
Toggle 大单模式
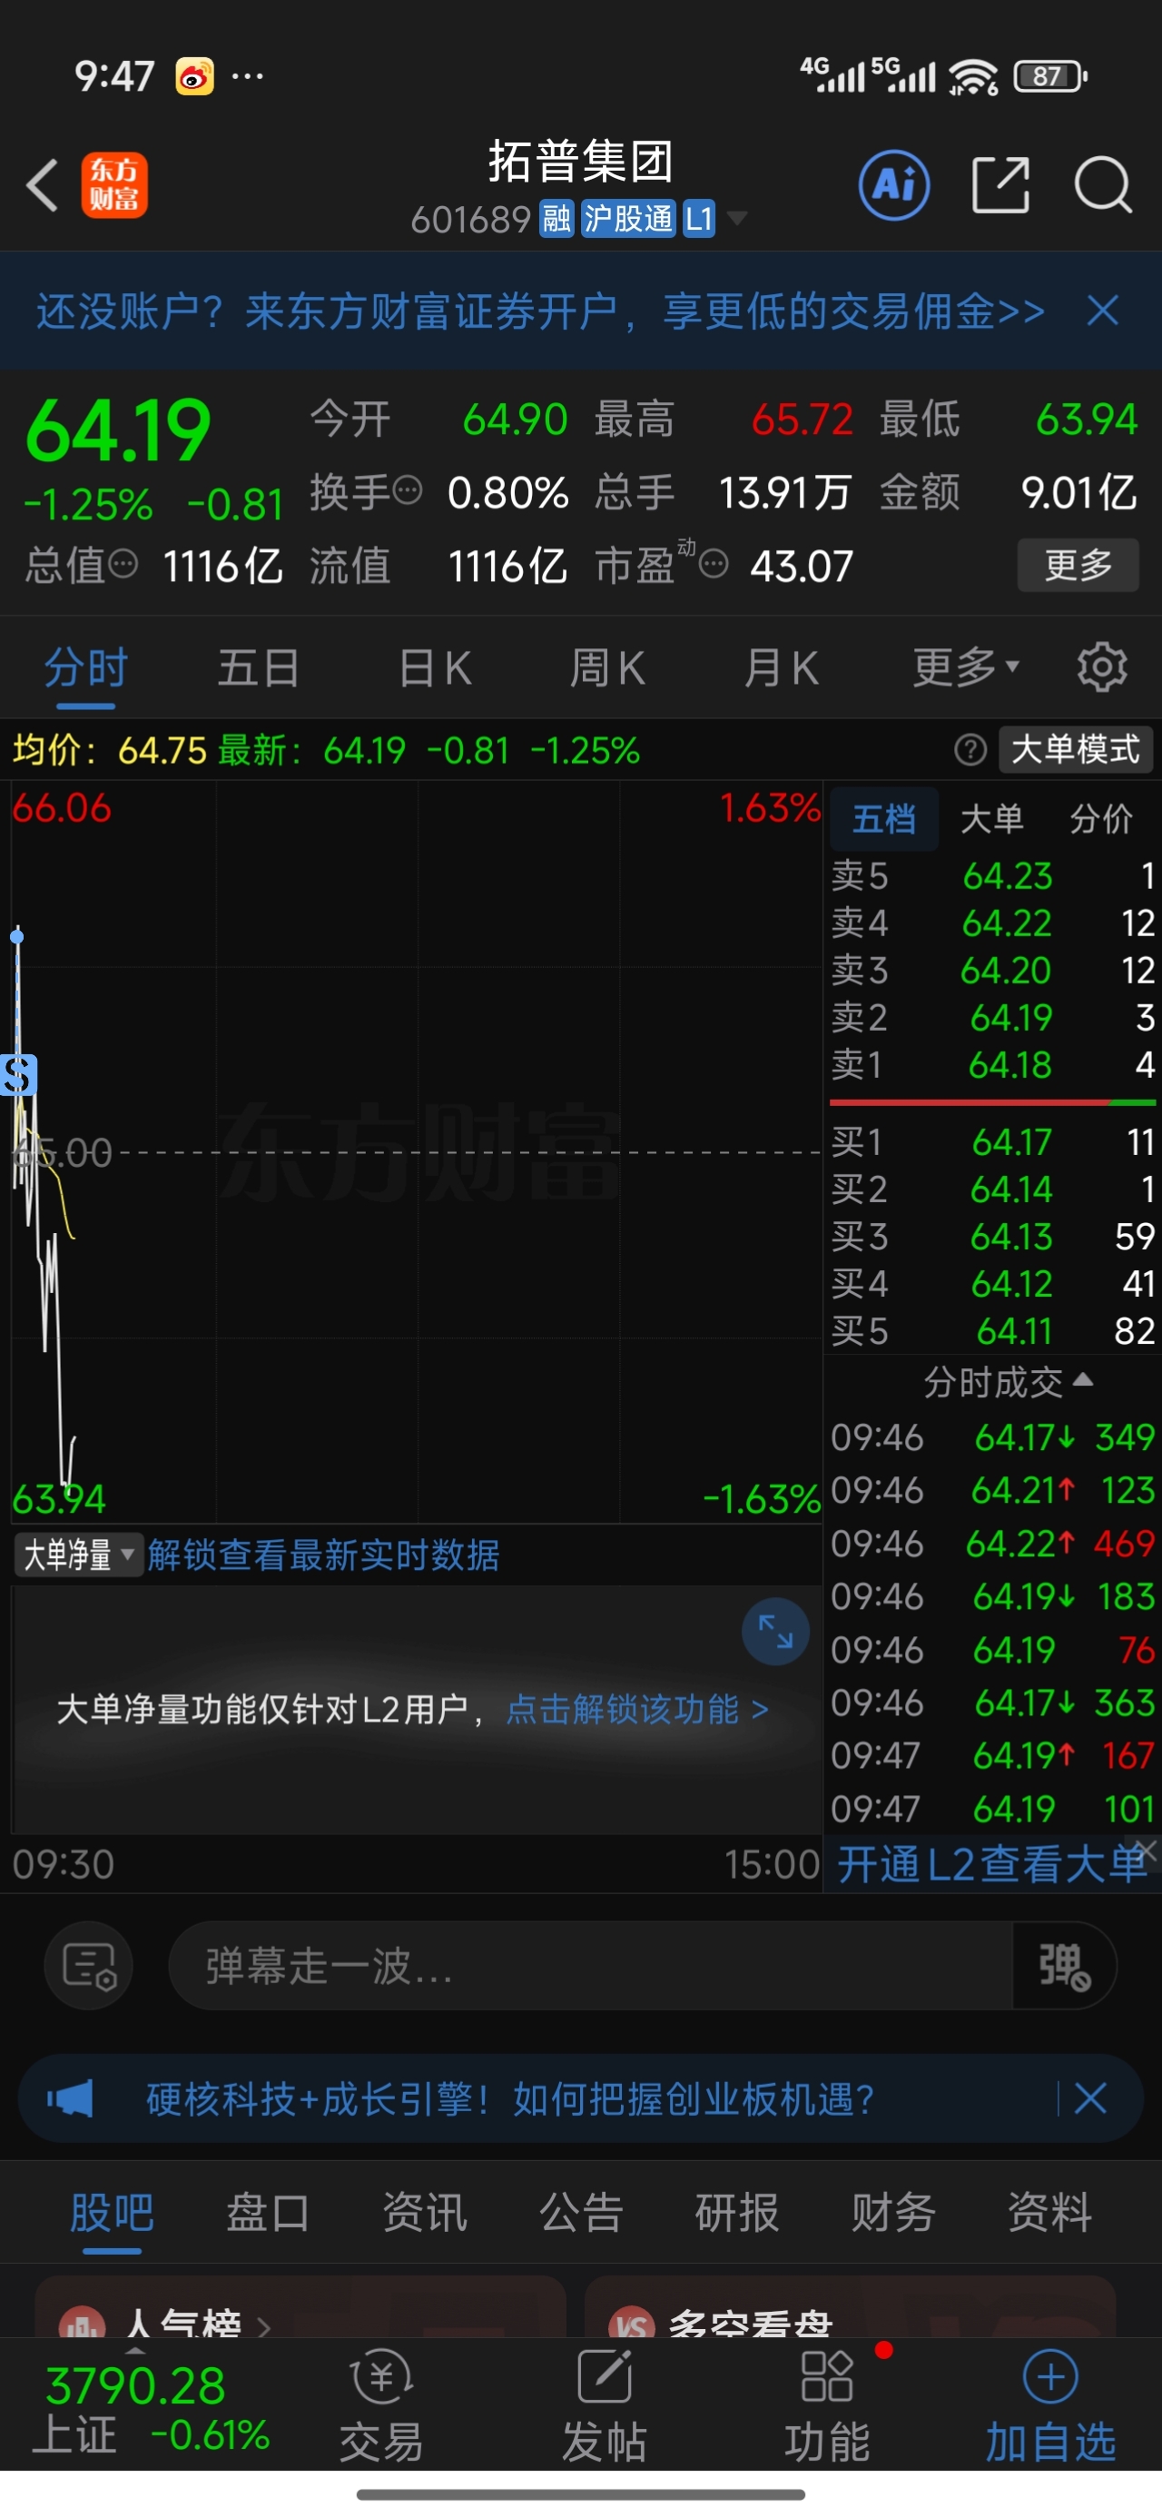(1075, 750)
